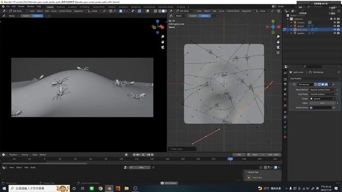
Task: Toggle Collection visibility eye in outliner
Action: (335, 19)
